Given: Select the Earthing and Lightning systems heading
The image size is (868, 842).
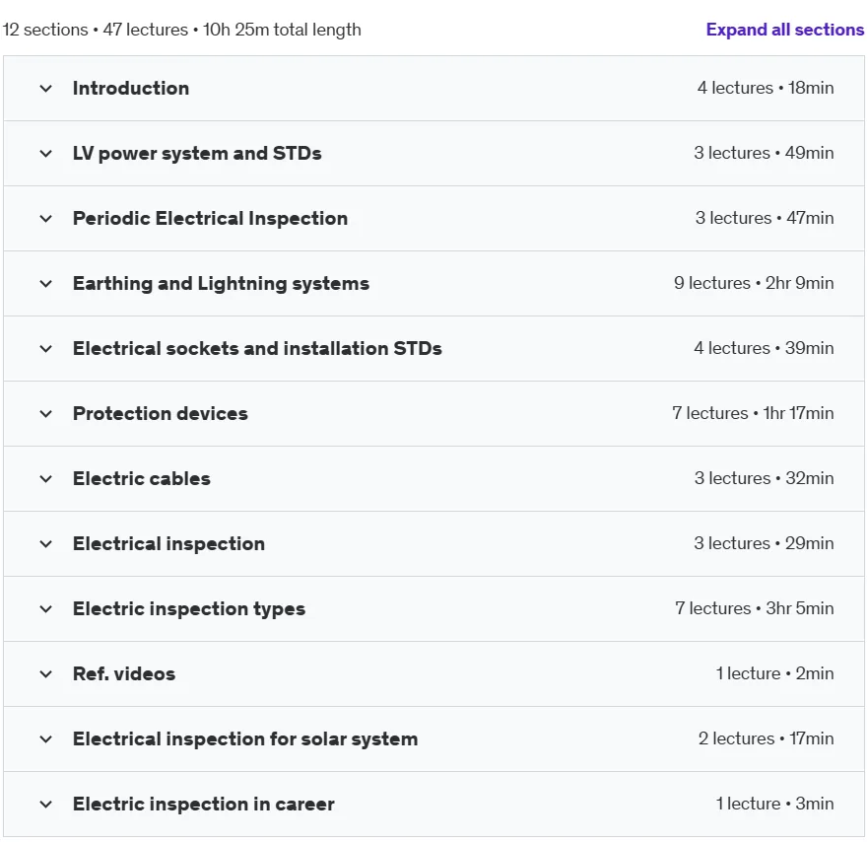Looking at the screenshot, I should pos(221,284).
